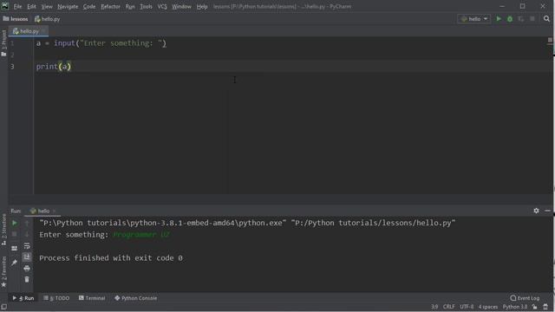Click restore layout icon in the Run panel
The width and height of the screenshot is (555, 312).
click(15, 249)
